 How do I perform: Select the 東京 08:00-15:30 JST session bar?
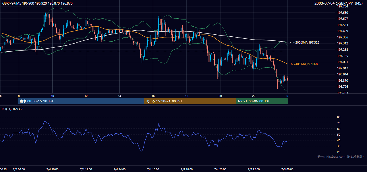(81, 101)
